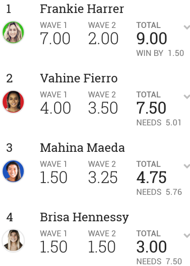Viewport: 190px width, 266px height.
Task: Expand Frankie Harrer's score details chevron
Action: pyautogui.click(x=187, y=27)
